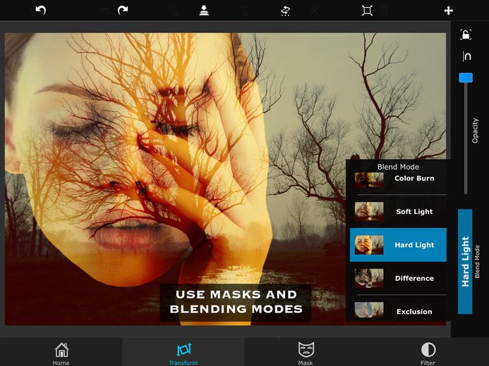489x366 pixels.
Task: Choose Exclusion blend mode
Action: point(398,309)
